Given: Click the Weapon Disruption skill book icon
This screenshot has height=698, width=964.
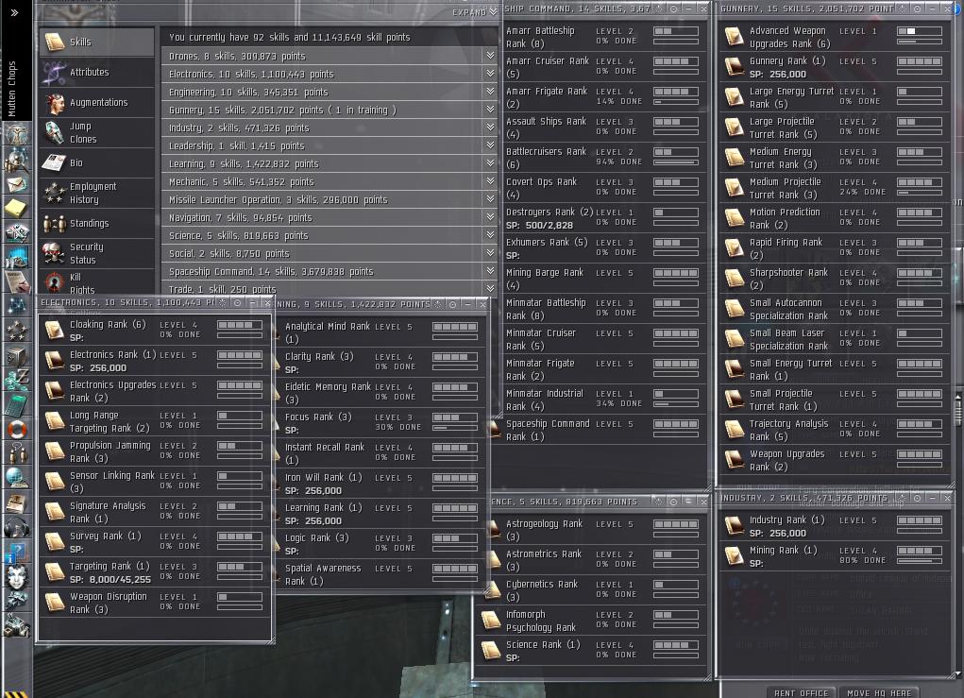Looking at the screenshot, I should point(54,602).
